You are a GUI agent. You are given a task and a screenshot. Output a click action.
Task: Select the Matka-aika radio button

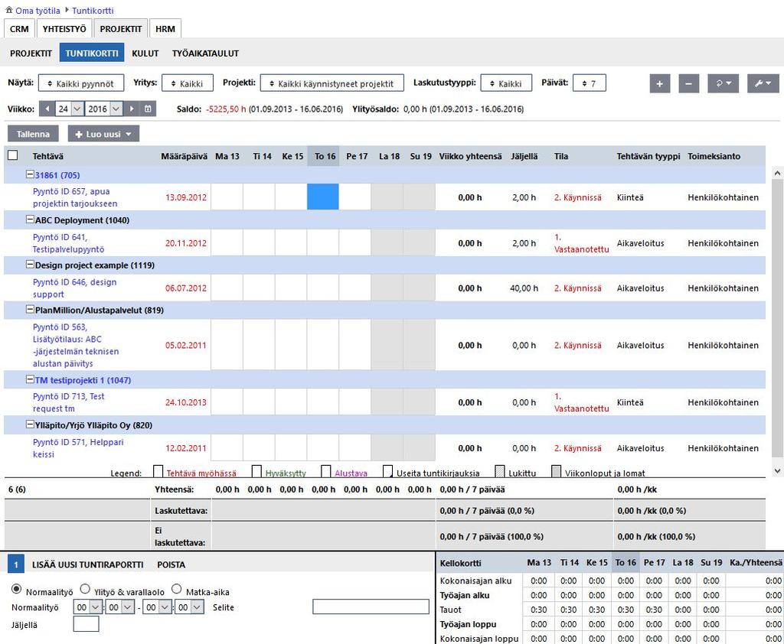[177, 589]
